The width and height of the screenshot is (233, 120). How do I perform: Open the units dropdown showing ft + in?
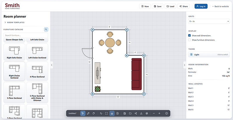209,21
